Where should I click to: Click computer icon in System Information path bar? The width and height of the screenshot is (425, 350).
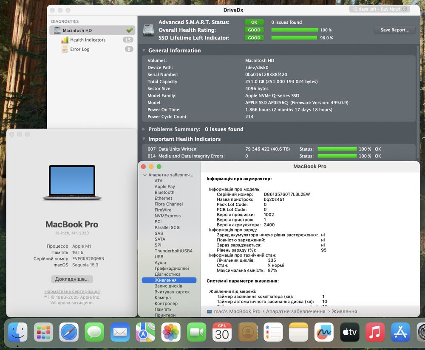coord(209,311)
